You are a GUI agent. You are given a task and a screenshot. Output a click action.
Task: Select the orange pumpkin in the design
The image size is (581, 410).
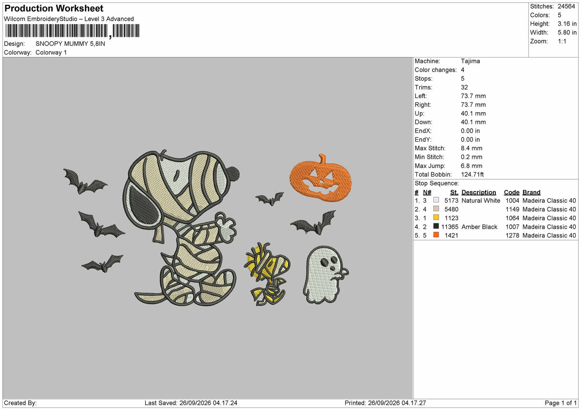321,178
